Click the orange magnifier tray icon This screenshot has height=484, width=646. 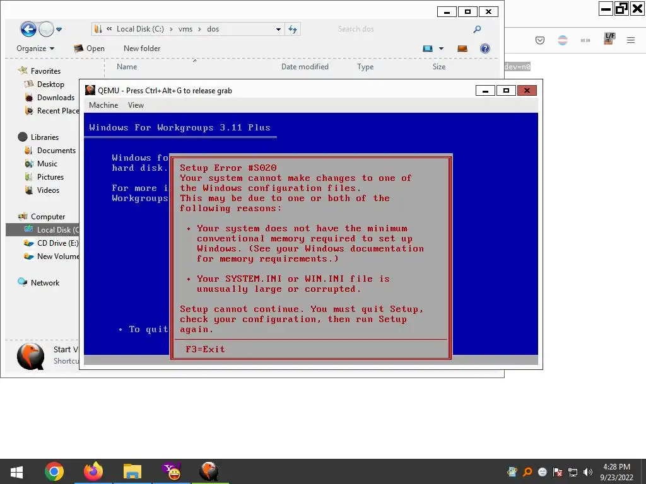pos(527,472)
